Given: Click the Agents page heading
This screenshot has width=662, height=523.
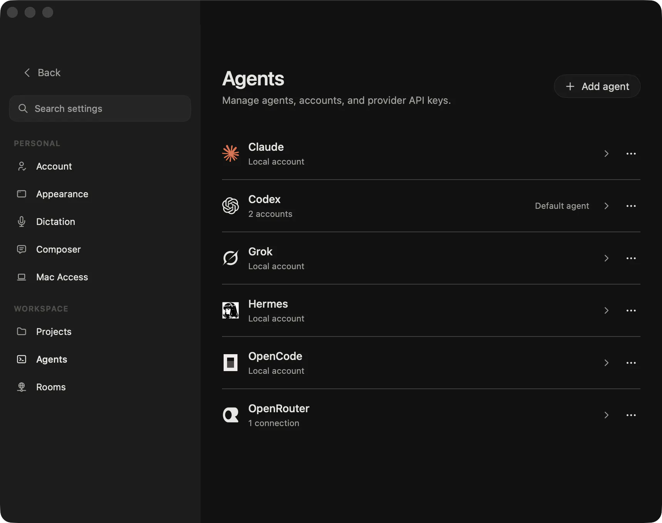Looking at the screenshot, I should click(253, 79).
